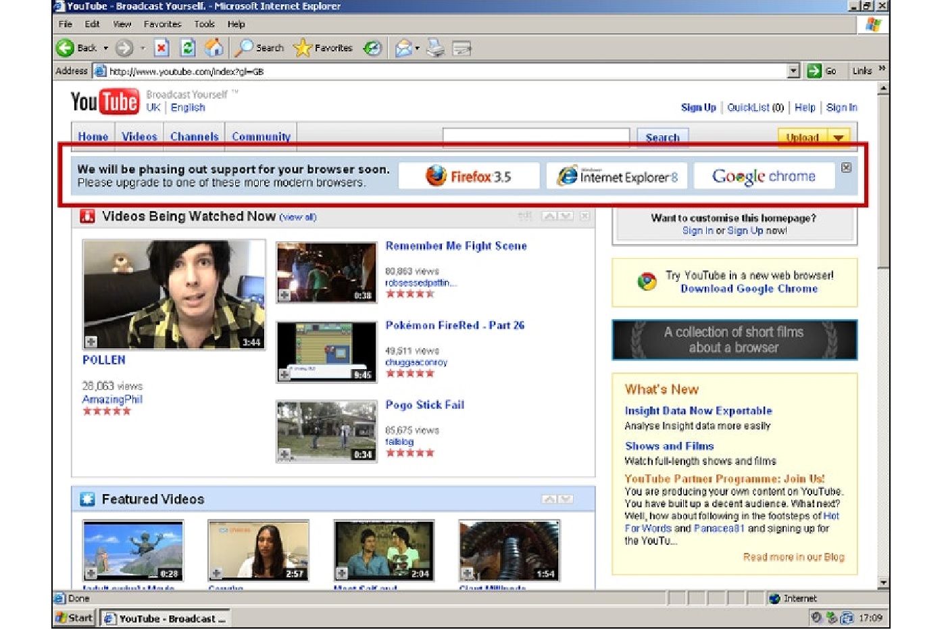Click the YouTube search input box

(536, 137)
